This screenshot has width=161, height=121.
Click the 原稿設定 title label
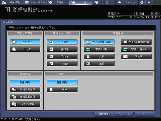coord(8,22)
